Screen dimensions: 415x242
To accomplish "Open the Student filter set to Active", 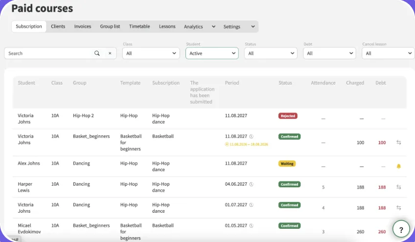I will point(212,53).
